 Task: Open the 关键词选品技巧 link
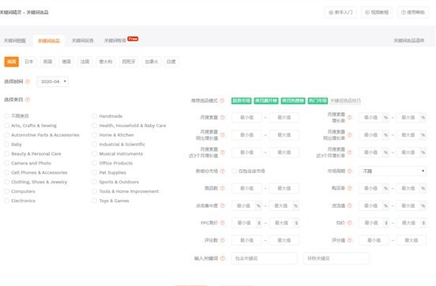tap(346, 100)
